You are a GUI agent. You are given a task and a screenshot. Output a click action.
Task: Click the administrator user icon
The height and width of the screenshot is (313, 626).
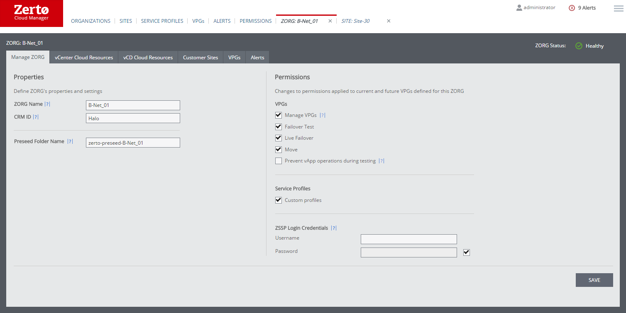[519, 7]
